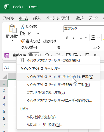
Task: Switch to the ページ レイアウト tab
Action: (x=58, y=18)
